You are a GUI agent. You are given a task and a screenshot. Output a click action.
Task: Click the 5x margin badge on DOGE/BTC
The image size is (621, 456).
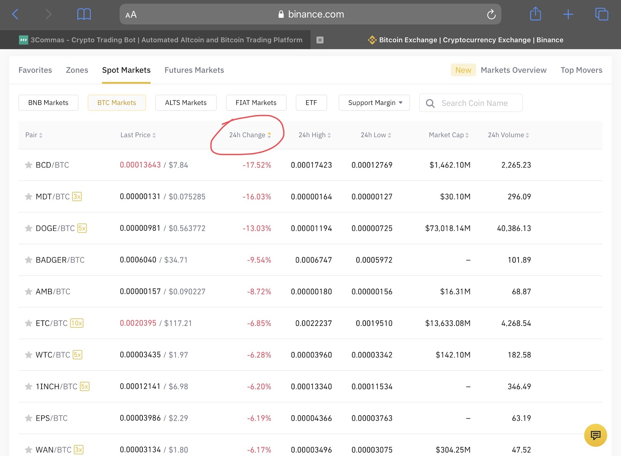[82, 228]
